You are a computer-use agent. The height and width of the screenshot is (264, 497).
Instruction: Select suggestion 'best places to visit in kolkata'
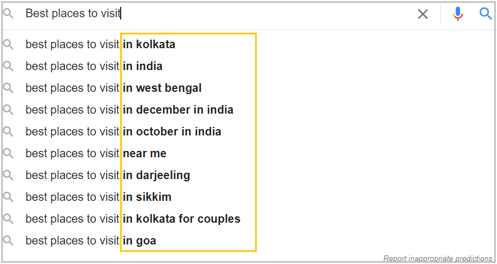[x=101, y=44]
